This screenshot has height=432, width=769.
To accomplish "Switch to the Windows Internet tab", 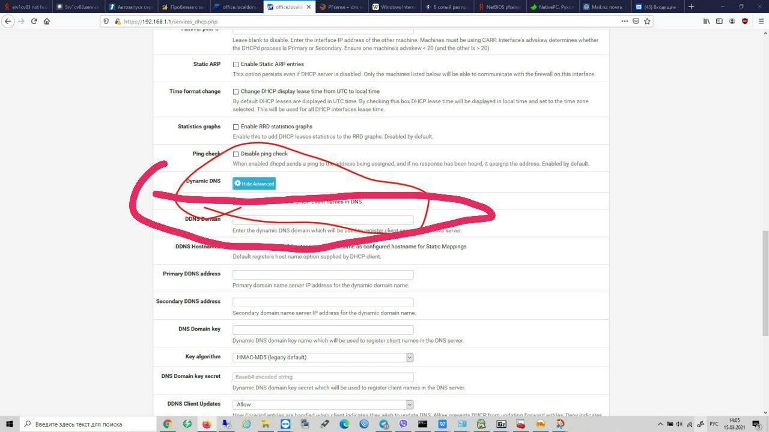I will [394, 7].
